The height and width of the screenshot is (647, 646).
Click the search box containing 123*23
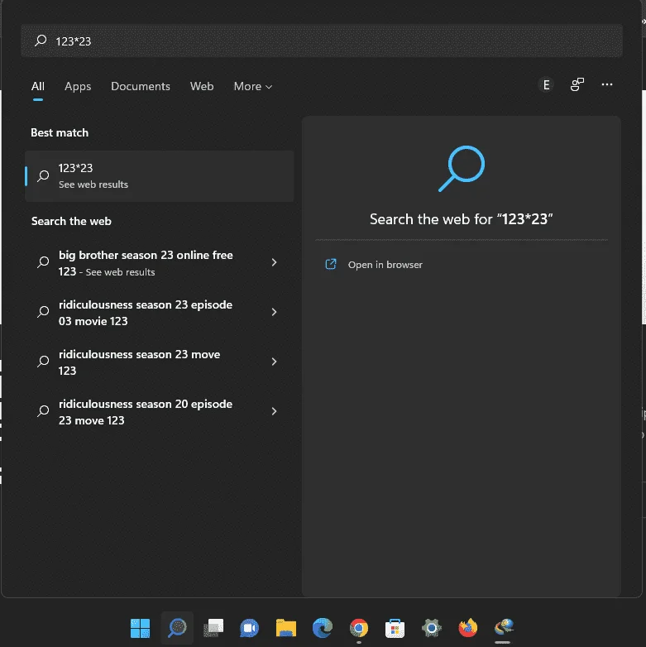click(322, 41)
